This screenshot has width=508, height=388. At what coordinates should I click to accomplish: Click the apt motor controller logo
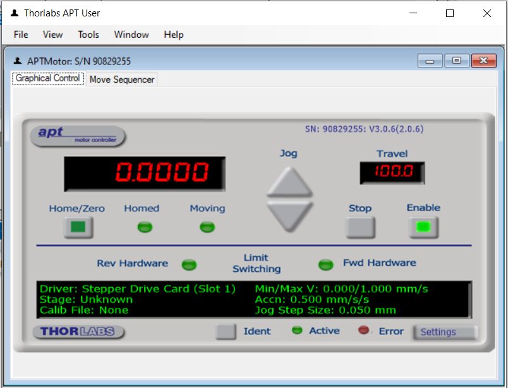(78, 136)
